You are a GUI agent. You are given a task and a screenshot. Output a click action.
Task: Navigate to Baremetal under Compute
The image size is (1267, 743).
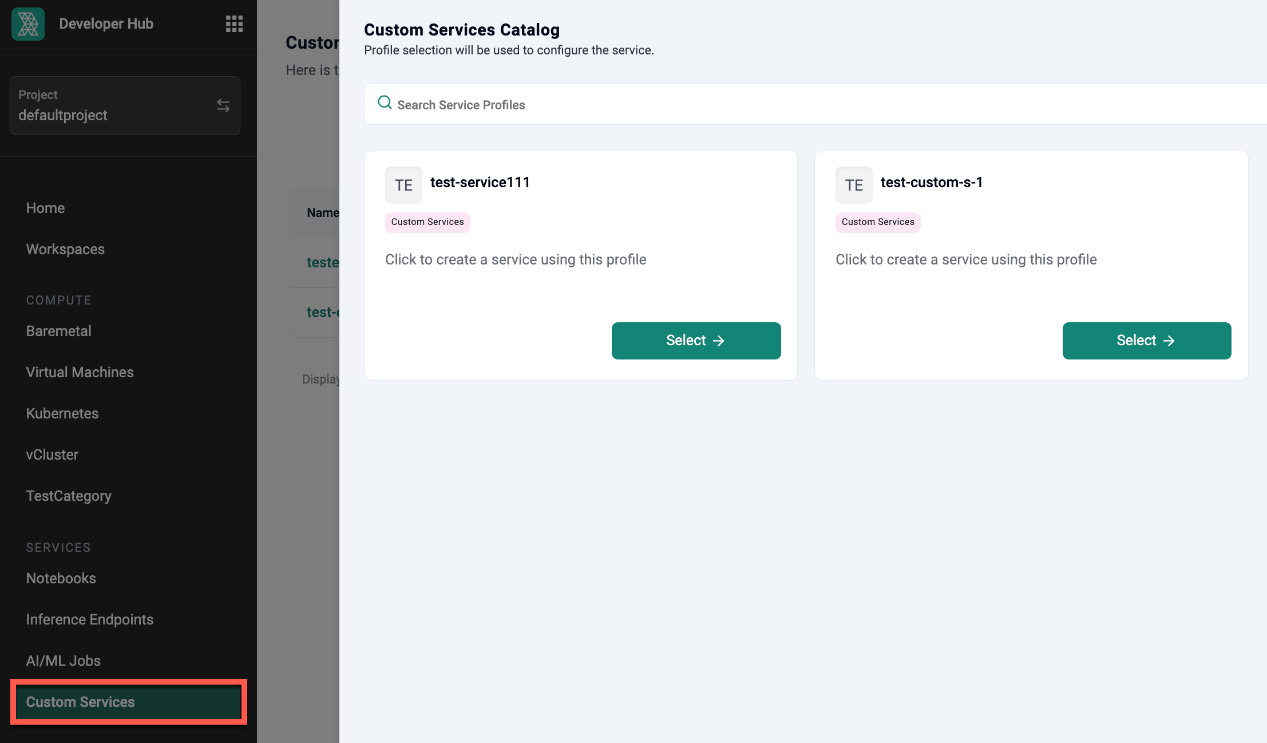pos(58,331)
